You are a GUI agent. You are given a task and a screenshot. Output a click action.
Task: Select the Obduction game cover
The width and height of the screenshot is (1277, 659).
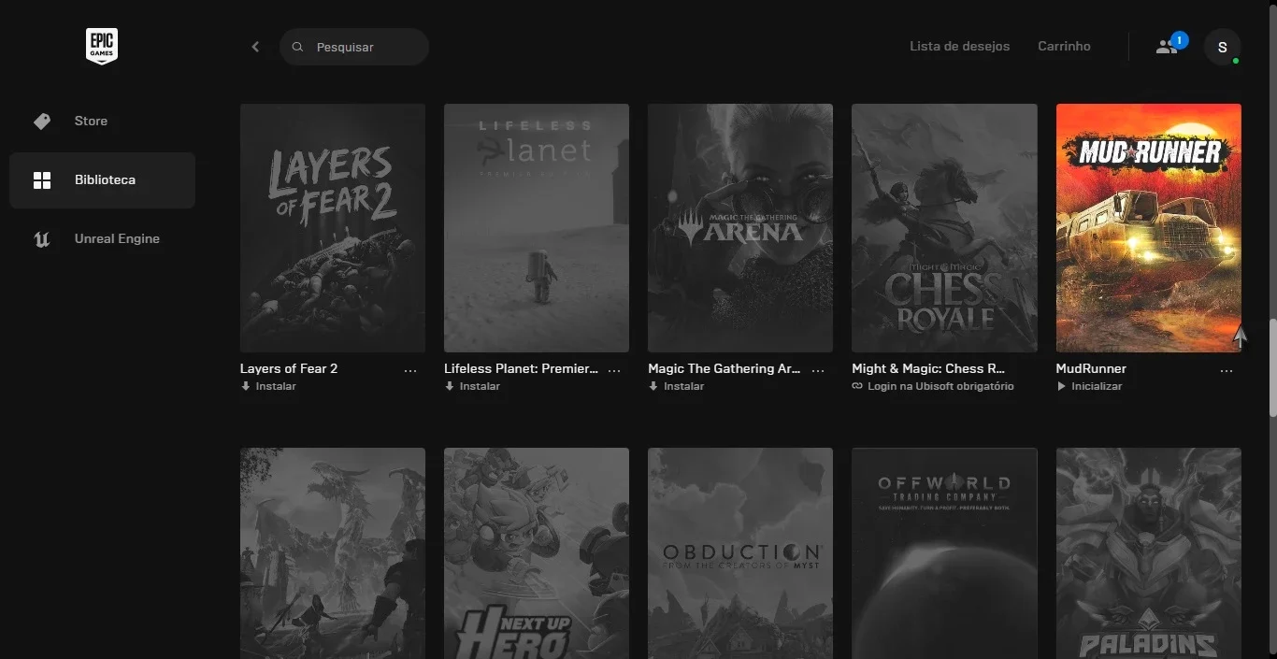tap(740, 553)
